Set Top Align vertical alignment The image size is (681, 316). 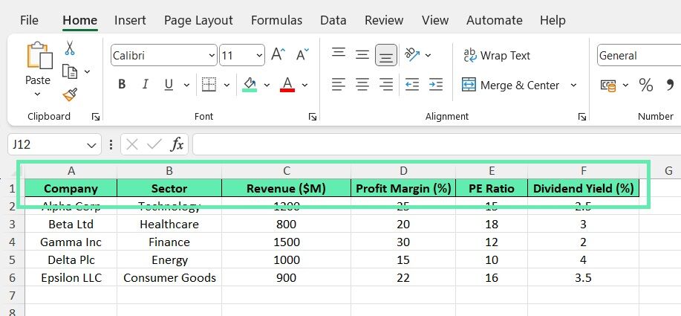point(339,54)
